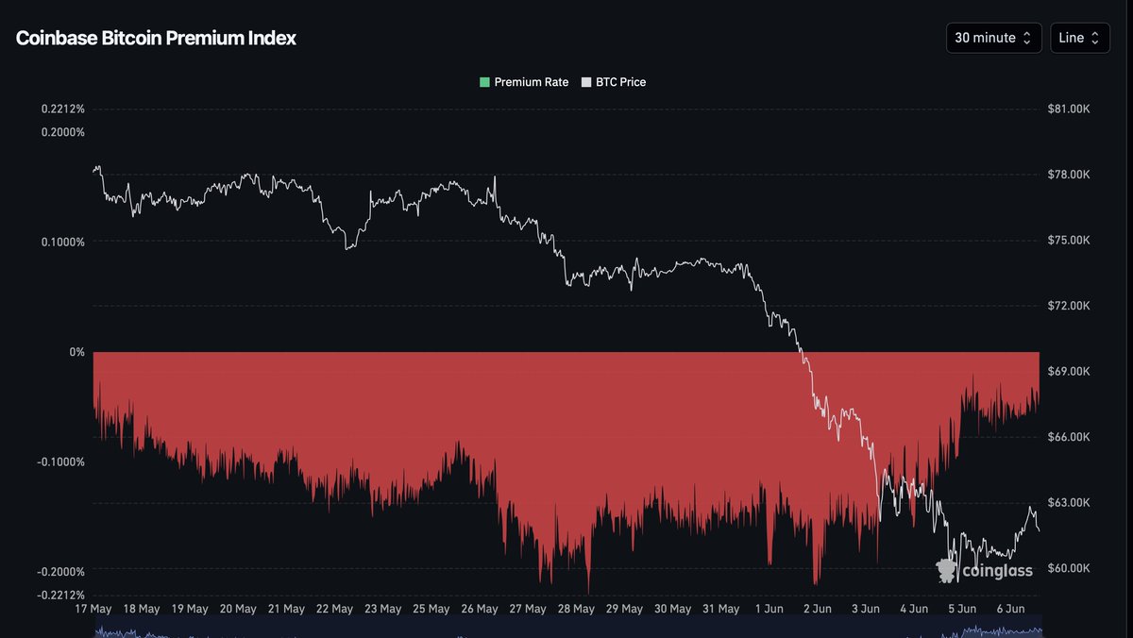Click the $81.00K price axis label
1133x638 pixels.
1069,109
